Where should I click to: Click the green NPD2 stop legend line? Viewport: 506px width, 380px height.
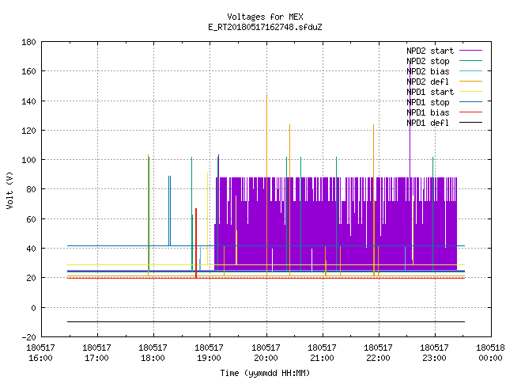[x=470, y=60]
